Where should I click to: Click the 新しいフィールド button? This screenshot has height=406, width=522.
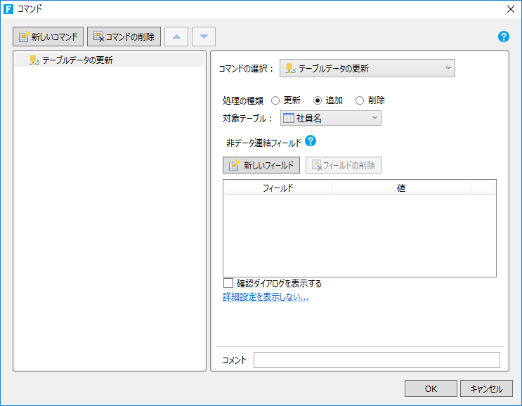[261, 165]
